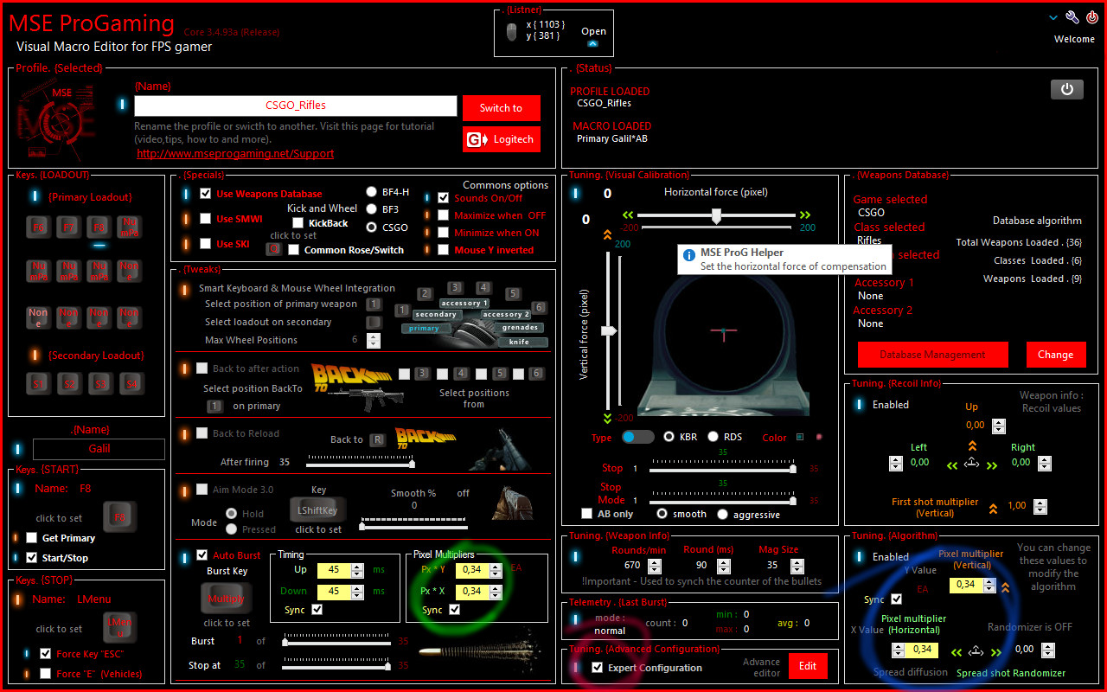Enable the Use SKI checkbox
The height and width of the screenshot is (692, 1107).
point(206,244)
